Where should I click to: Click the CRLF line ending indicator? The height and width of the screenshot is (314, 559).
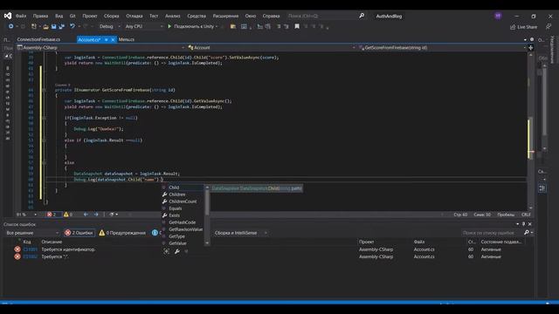526,215
